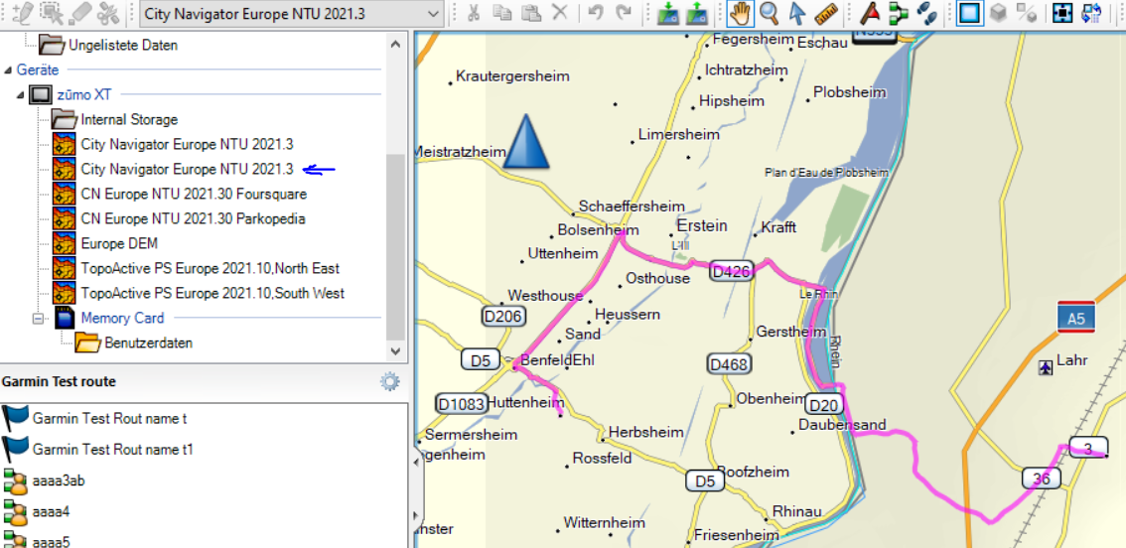Viewport: 1126px width, 548px height.
Task: Click the Erstein town label
Action: [x=702, y=225]
